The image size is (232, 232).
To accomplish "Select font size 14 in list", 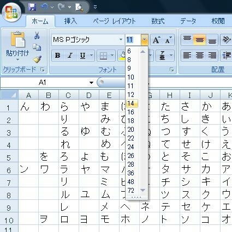I will coord(133,103).
